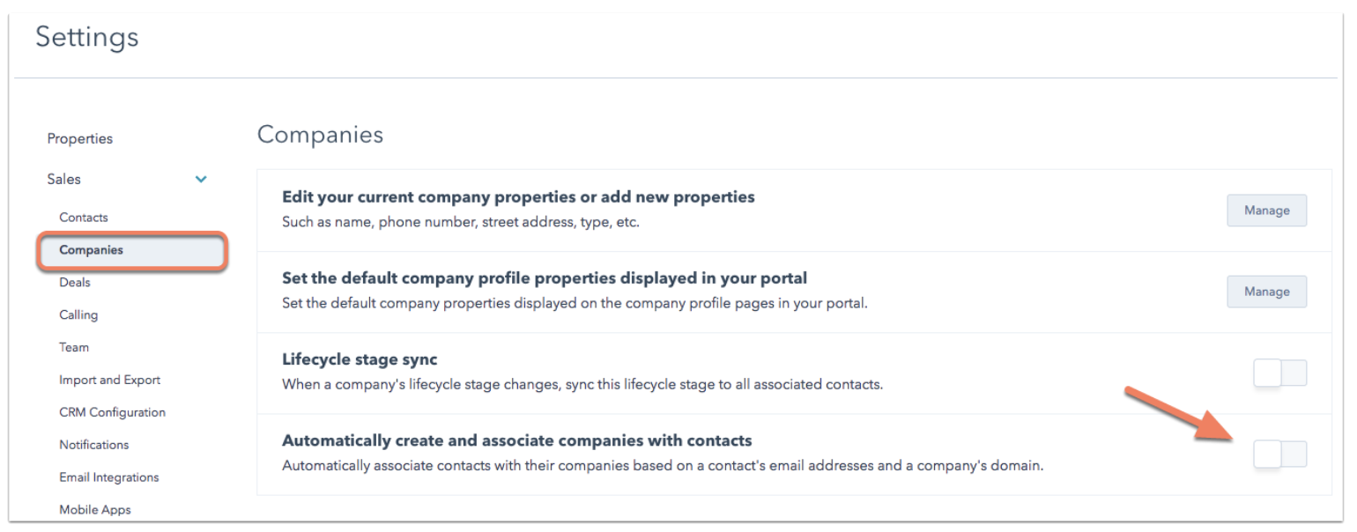Select Notifications in the sidebar
This screenshot has height=532, width=1357.
(x=94, y=445)
